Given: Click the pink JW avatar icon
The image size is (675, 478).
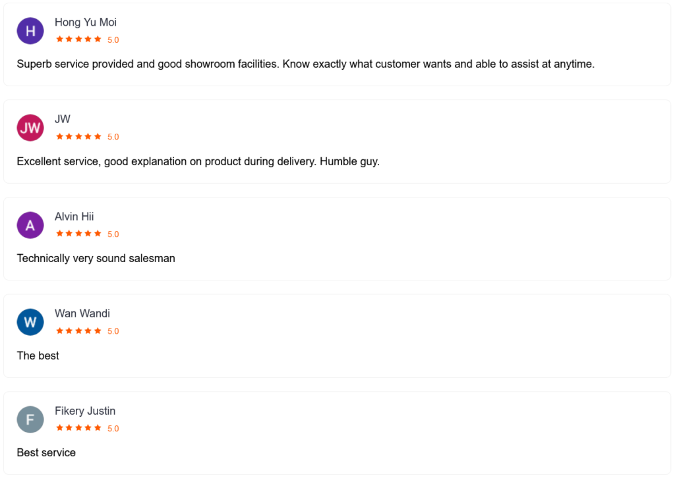Looking at the screenshot, I should [30, 128].
